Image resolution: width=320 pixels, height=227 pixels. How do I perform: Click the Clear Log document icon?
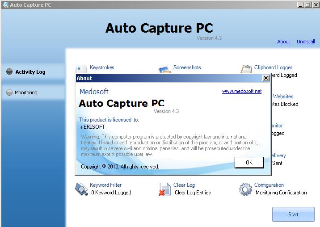click(x=164, y=189)
